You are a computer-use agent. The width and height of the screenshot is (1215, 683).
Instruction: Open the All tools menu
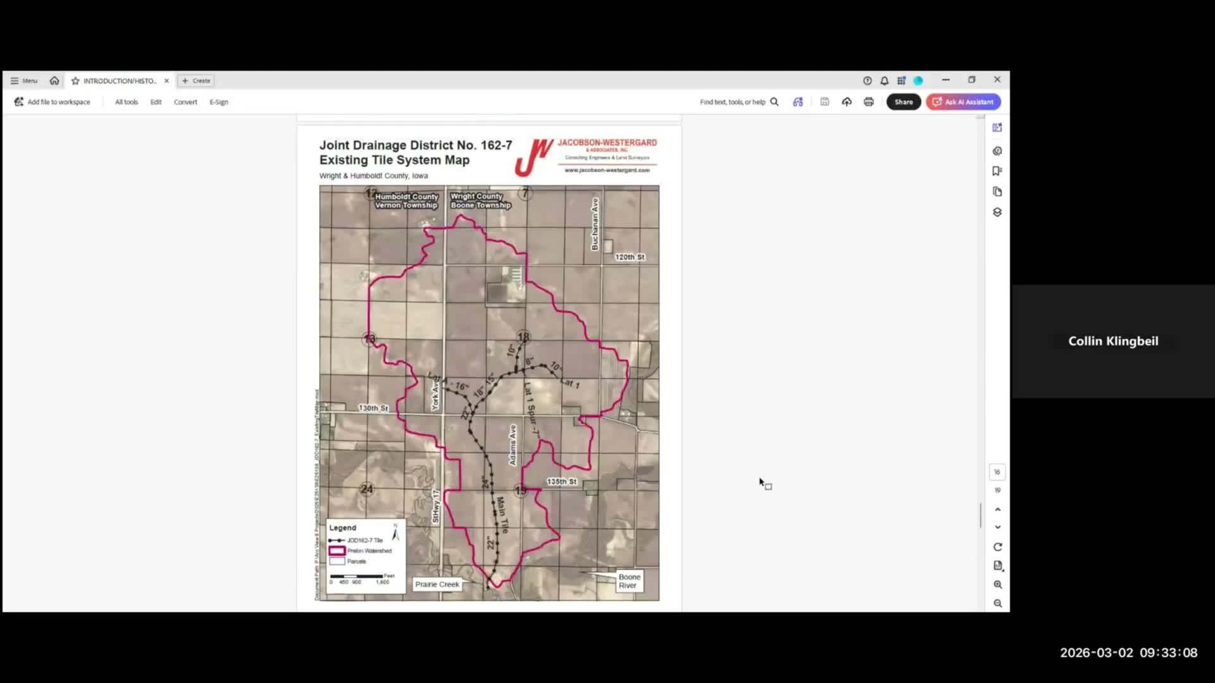pos(126,102)
